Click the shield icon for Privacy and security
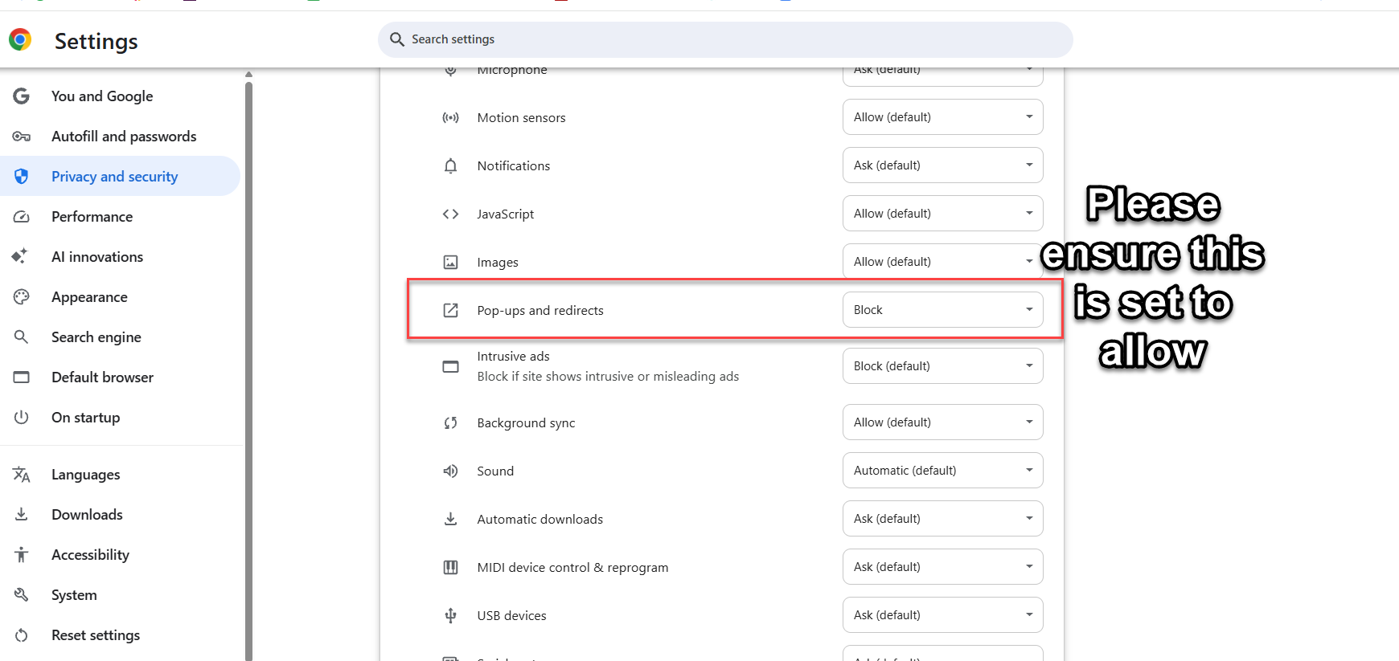Image resolution: width=1399 pixels, height=661 pixels. 22,177
